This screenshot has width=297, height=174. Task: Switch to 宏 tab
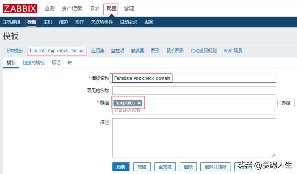(x=70, y=63)
